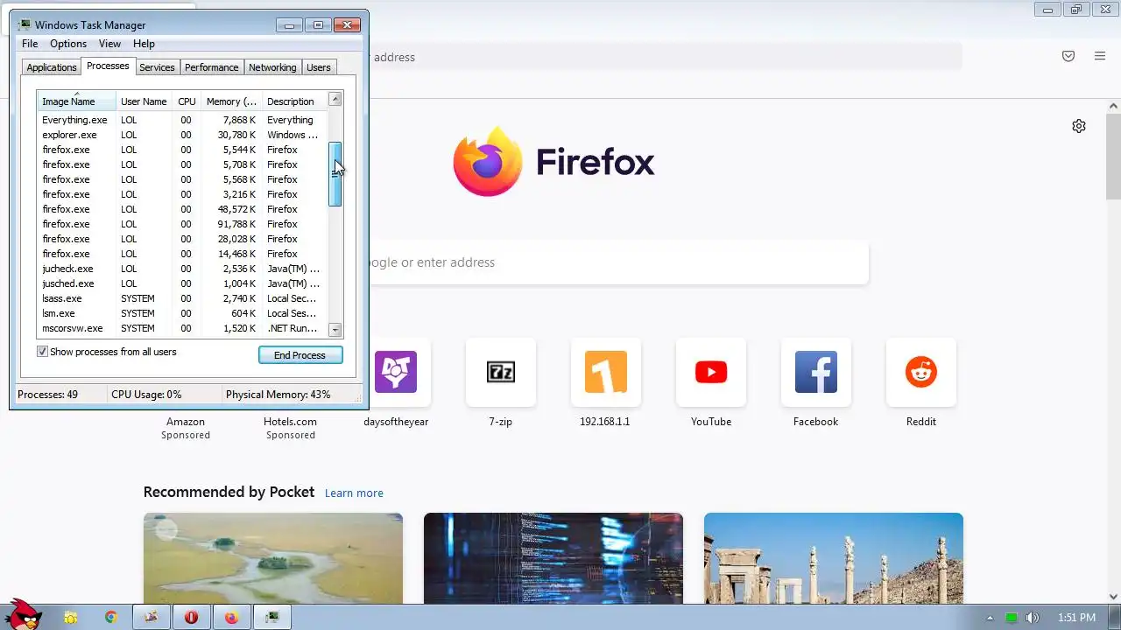1121x630 pixels.
Task: Click the 1:51 PM taskbar clock
Action: pos(1076,618)
